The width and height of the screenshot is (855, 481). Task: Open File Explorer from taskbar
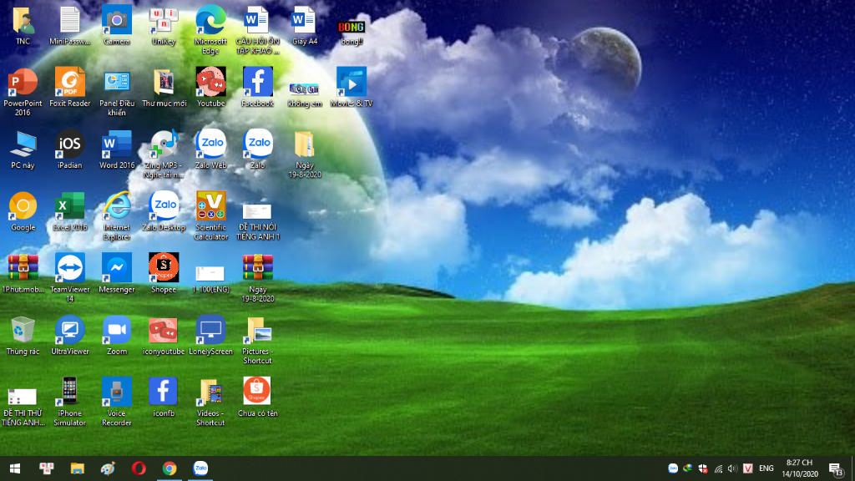[x=78, y=468]
